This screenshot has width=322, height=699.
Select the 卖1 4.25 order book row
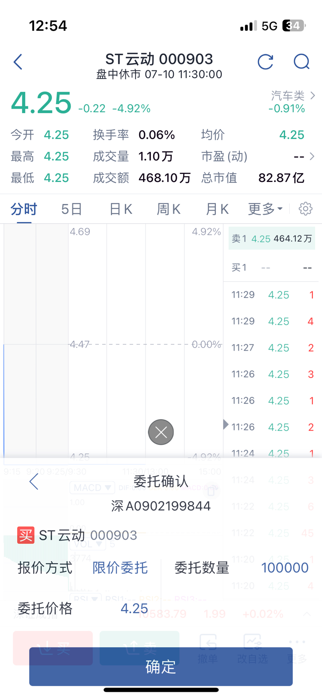(x=272, y=239)
